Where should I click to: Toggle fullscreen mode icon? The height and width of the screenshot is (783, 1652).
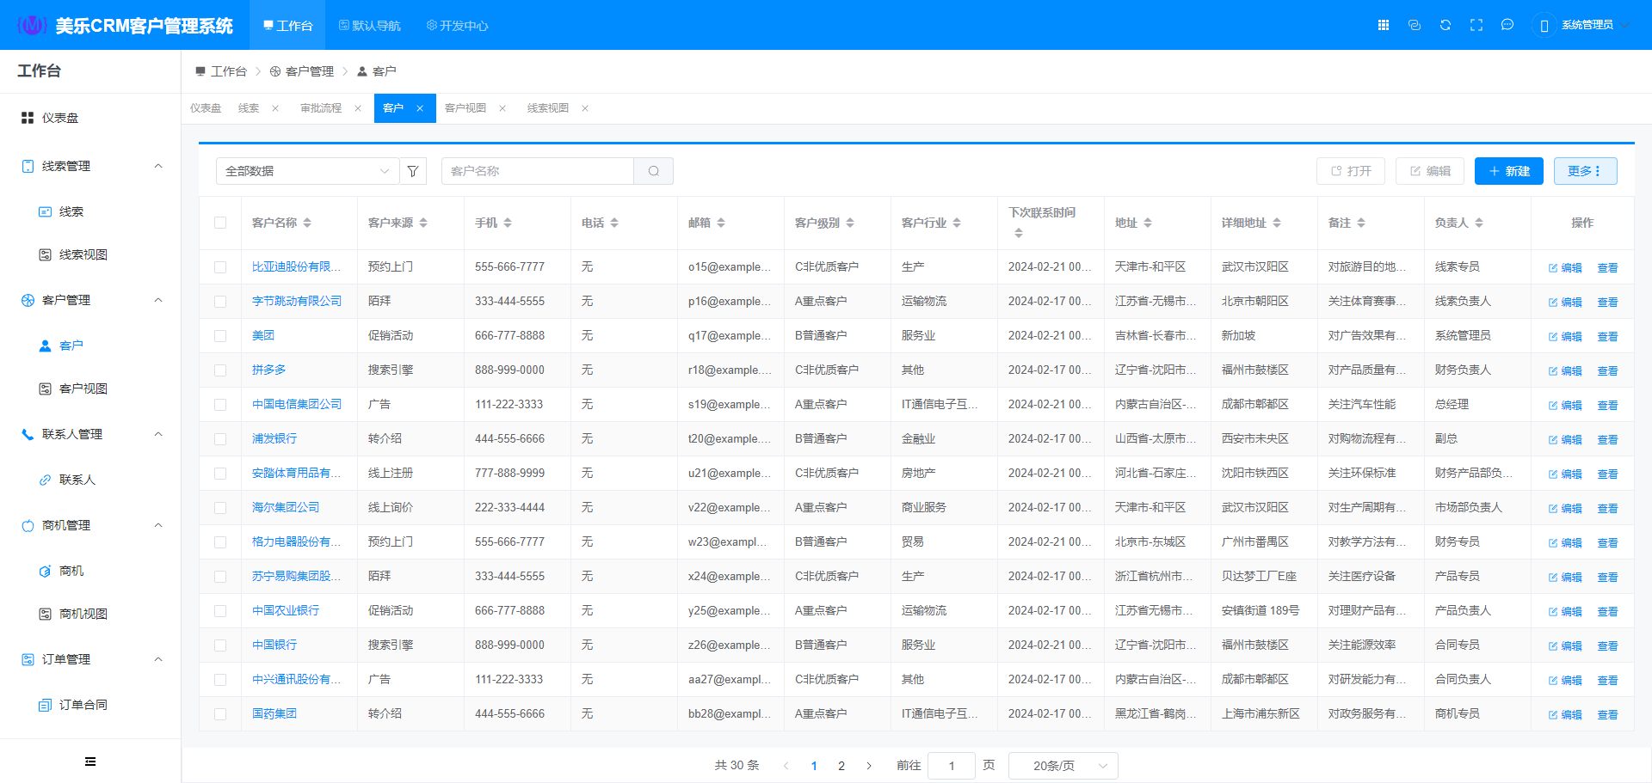[1476, 25]
